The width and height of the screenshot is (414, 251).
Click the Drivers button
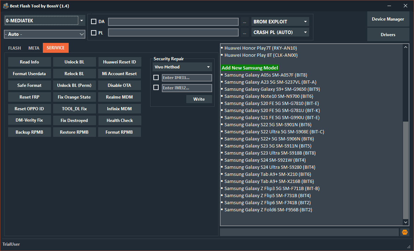coord(388,34)
